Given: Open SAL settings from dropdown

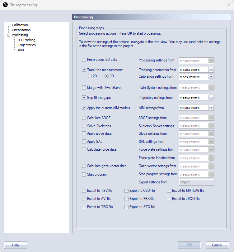Looking at the screenshot, I should pyautogui.click(x=196, y=142).
